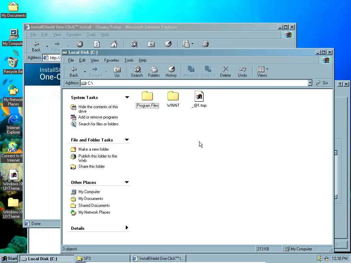Open the Edit menu of Local Disk
Screen dimensions: 351x263
tap(82, 60)
